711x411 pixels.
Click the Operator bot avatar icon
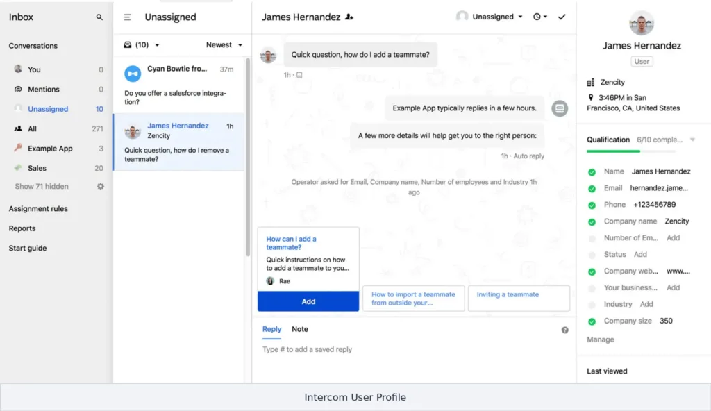[x=560, y=108]
